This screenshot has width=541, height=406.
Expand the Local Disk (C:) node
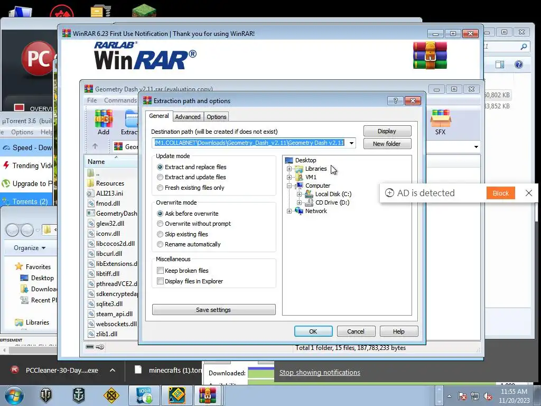click(299, 194)
